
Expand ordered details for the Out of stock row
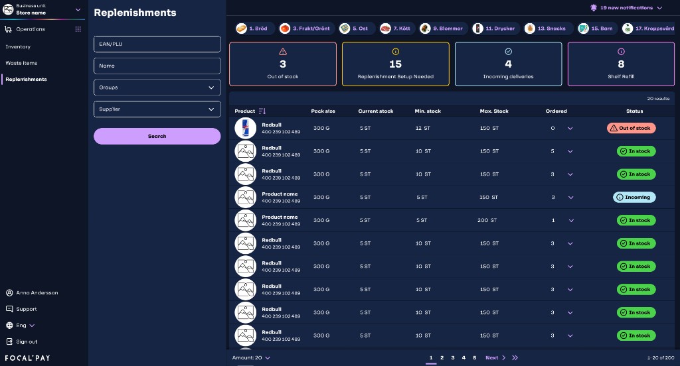point(570,128)
